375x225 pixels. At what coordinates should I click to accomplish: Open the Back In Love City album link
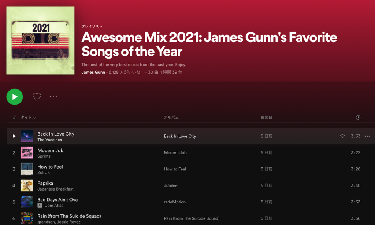pyautogui.click(x=180, y=136)
